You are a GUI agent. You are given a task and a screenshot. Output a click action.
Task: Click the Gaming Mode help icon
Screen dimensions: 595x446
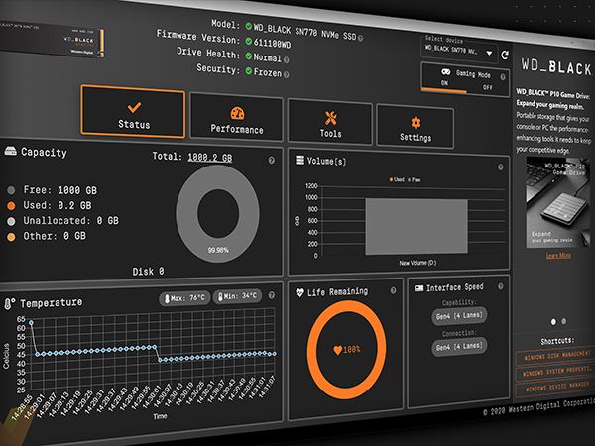503,77
